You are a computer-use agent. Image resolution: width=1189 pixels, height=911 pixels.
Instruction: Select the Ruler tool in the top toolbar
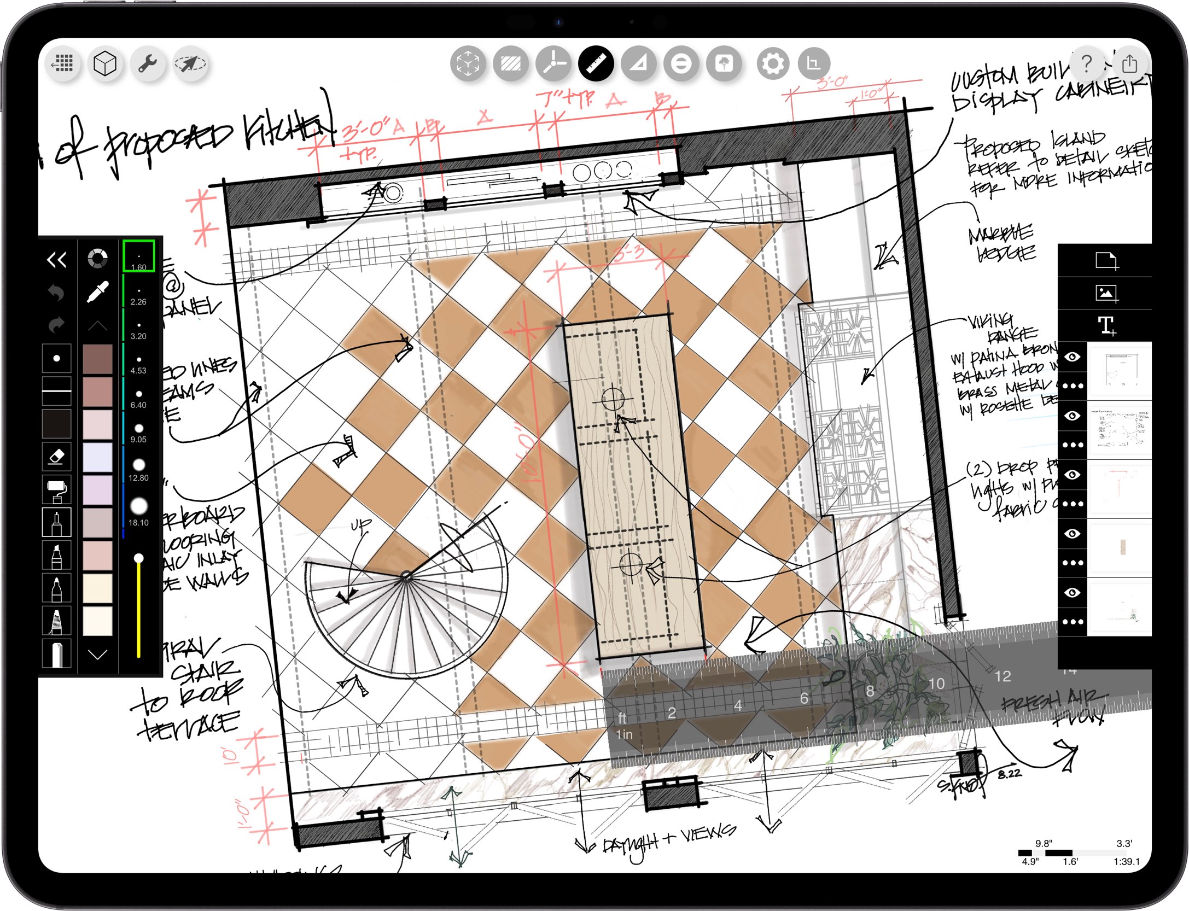click(x=596, y=64)
